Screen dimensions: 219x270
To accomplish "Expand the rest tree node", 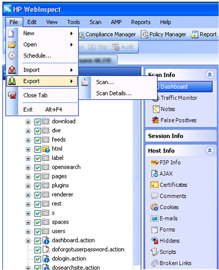I will pyautogui.click(x=28, y=204).
